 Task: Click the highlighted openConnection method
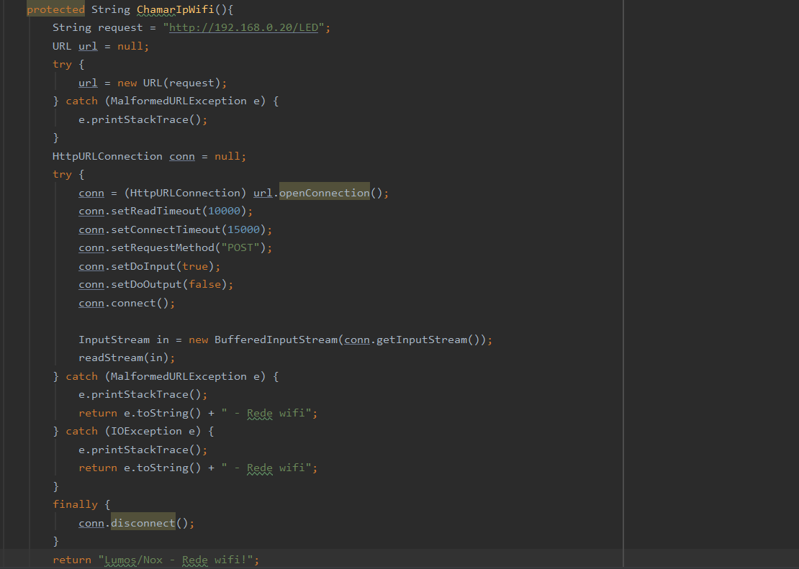click(x=324, y=193)
